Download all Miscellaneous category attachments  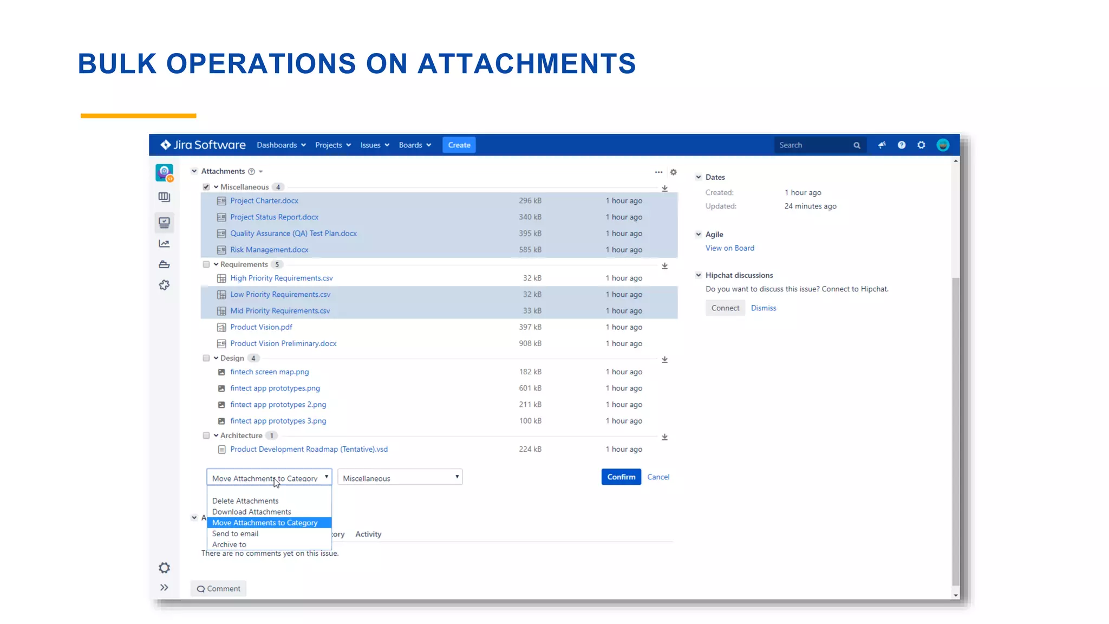[664, 188]
